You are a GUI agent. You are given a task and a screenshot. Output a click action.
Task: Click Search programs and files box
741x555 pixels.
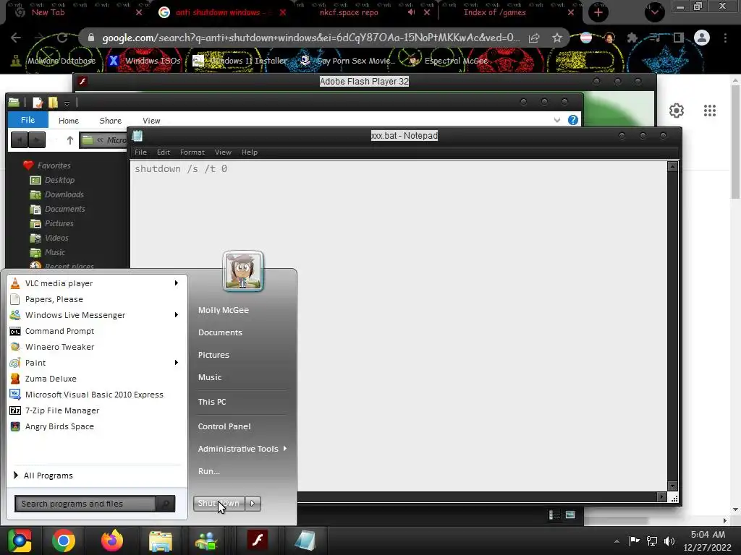85,504
